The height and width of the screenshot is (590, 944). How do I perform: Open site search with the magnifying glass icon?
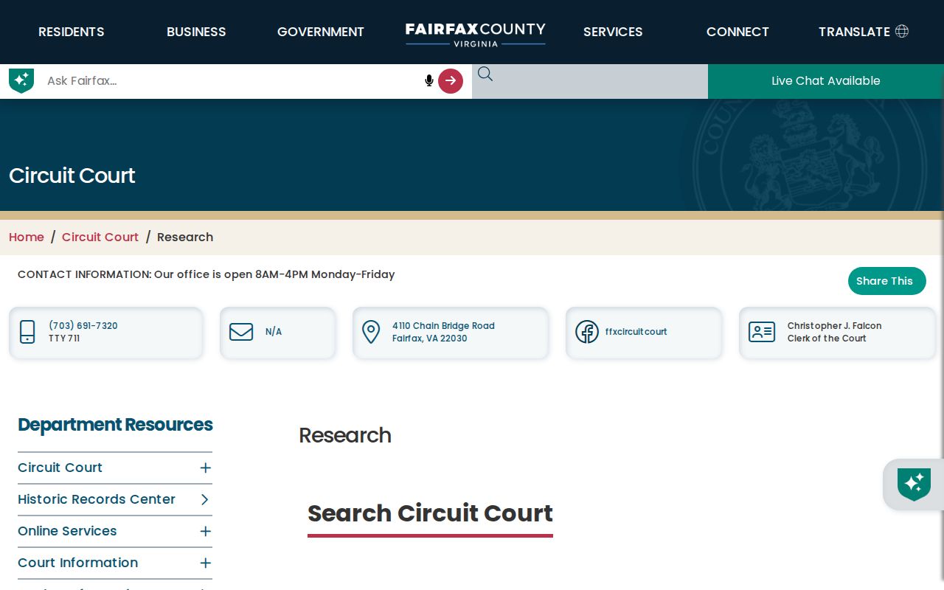[x=485, y=74]
